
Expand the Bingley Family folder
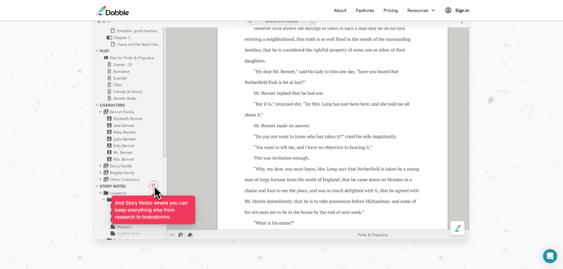[x=100, y=172]
